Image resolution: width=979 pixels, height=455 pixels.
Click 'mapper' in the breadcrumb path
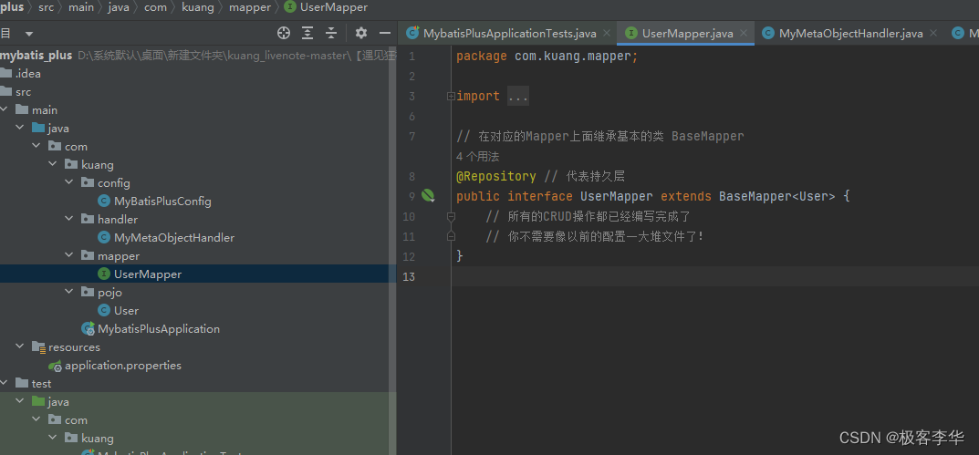(x=250, y=7)
